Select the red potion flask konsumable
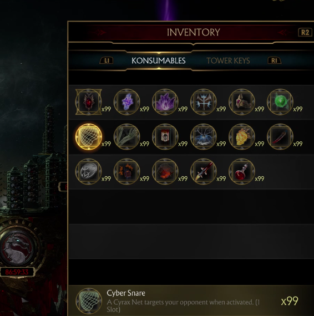 (x=242, y=171)
